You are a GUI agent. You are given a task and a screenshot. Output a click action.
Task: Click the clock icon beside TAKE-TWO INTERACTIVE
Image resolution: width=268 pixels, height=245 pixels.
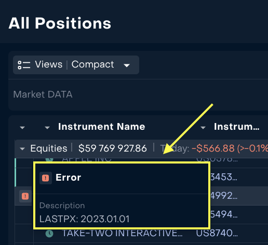tap(49, 234)
